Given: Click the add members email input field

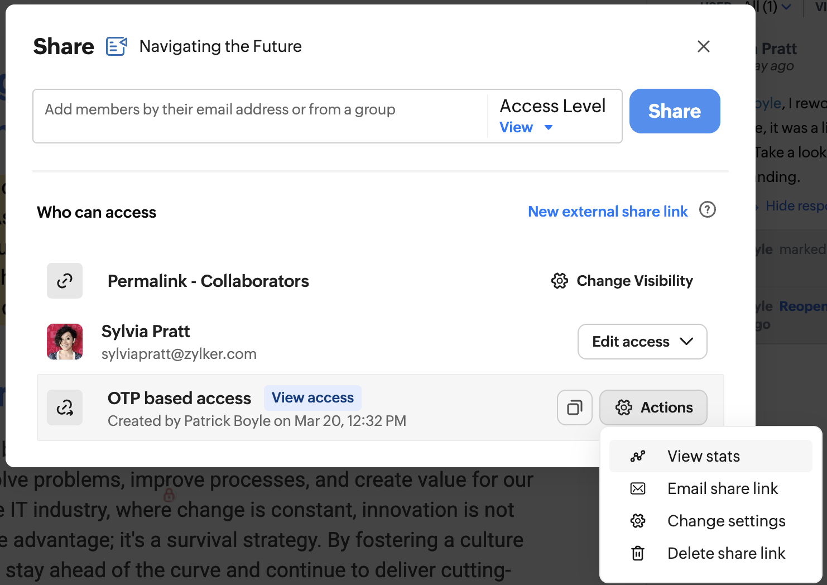Looking at the screenshot, I should click(259, 110).
